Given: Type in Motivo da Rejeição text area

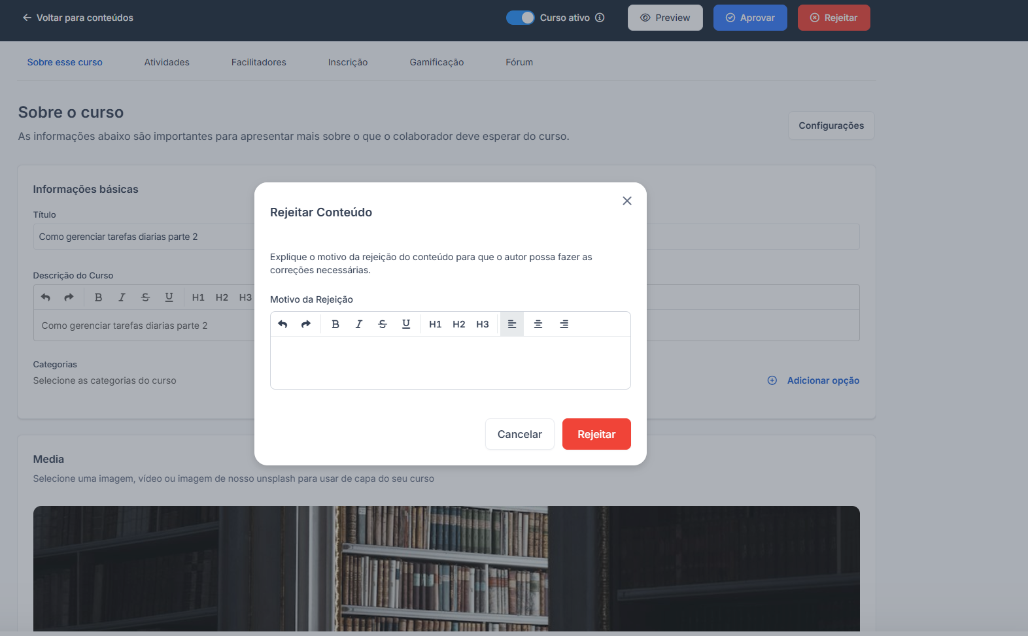Looking at the screenshot, I should [x=450, y=362].
